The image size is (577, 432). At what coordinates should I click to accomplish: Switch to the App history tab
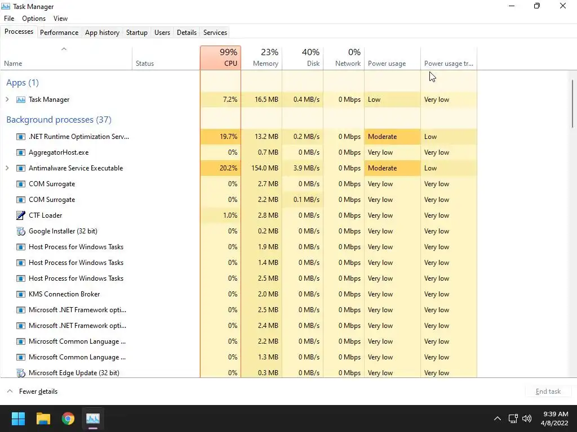[103, 32]
